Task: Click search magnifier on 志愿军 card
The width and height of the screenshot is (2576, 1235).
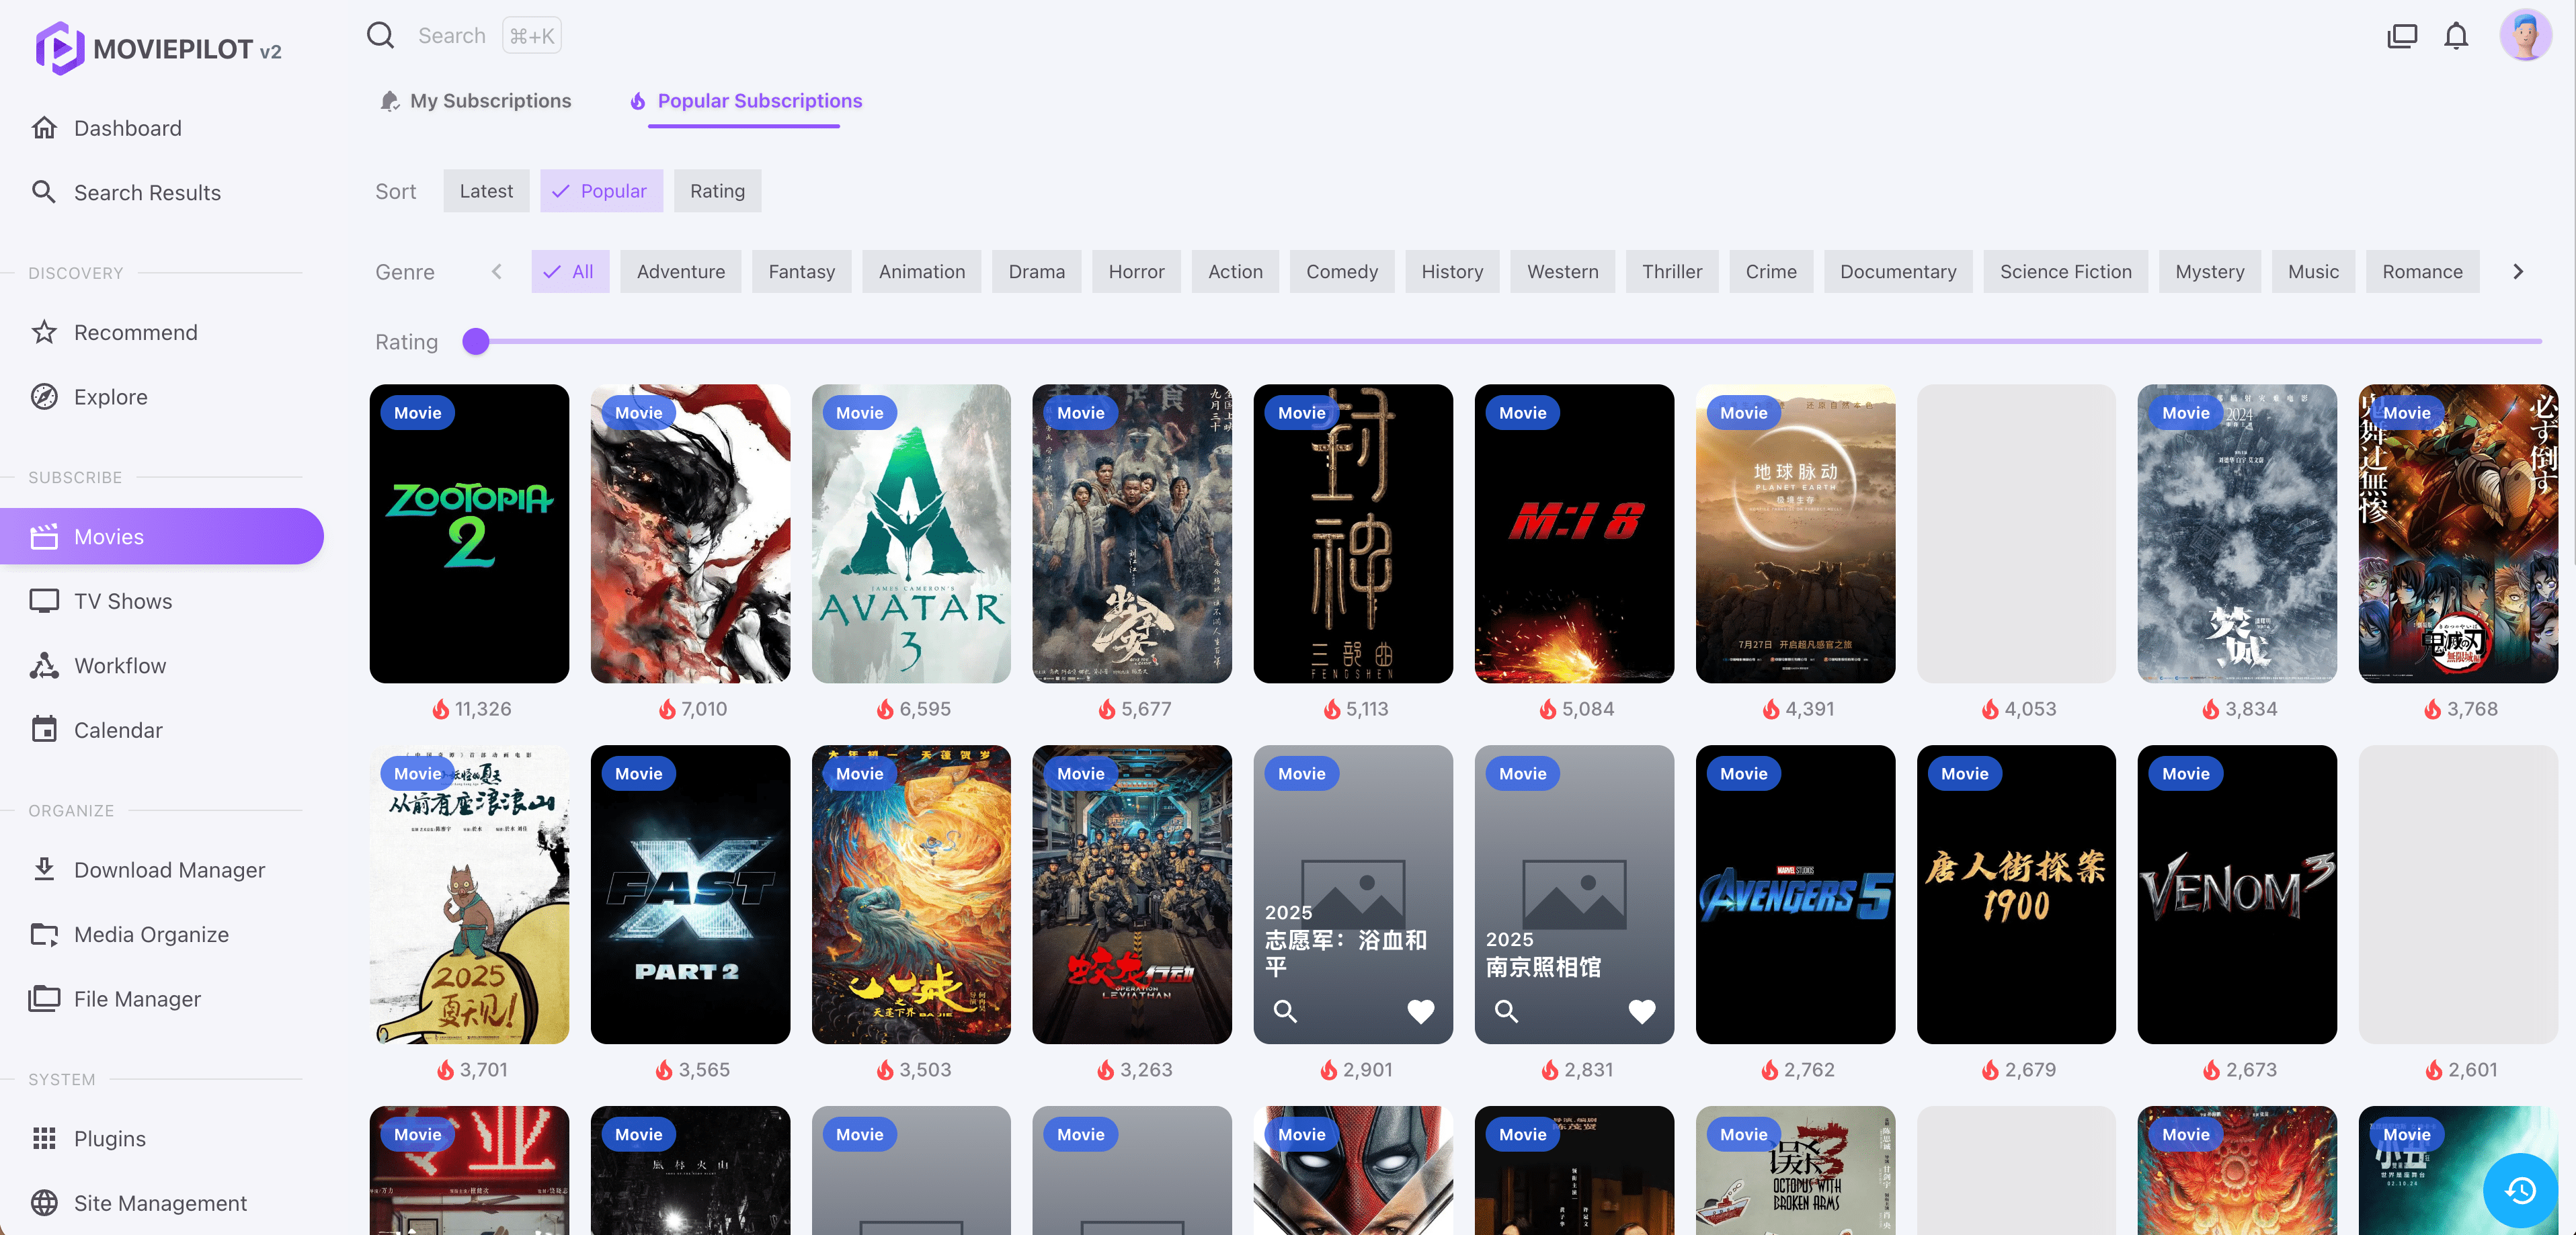Action: 1285,1011
